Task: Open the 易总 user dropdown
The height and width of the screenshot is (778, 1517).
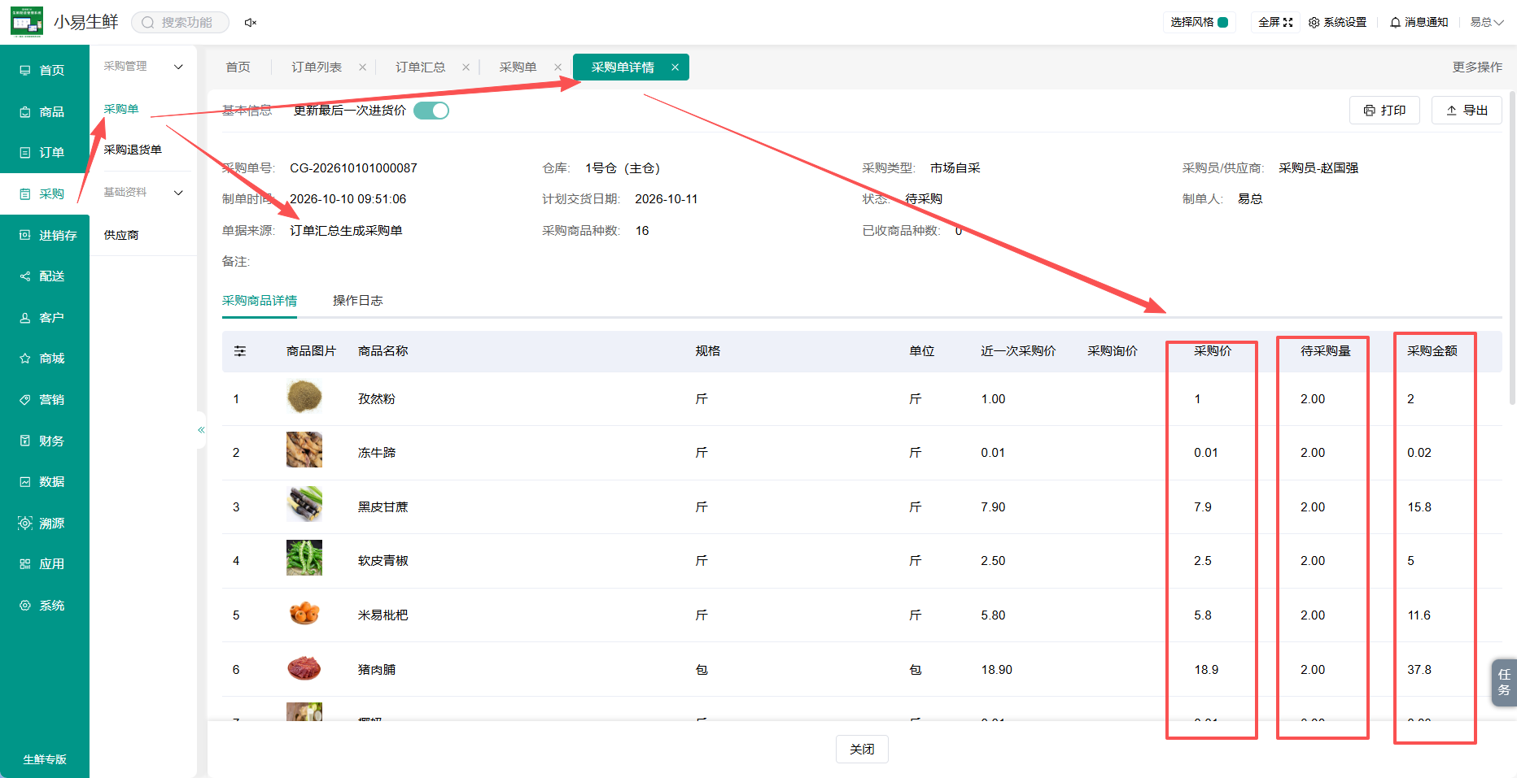Action: (1486, 22)
